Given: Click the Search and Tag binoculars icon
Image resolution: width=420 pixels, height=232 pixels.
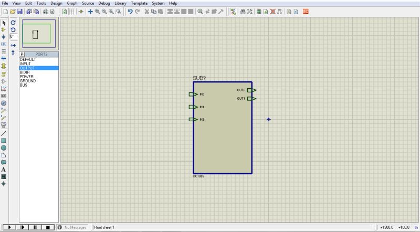Looking at the screenshot, I should (243, 12).
